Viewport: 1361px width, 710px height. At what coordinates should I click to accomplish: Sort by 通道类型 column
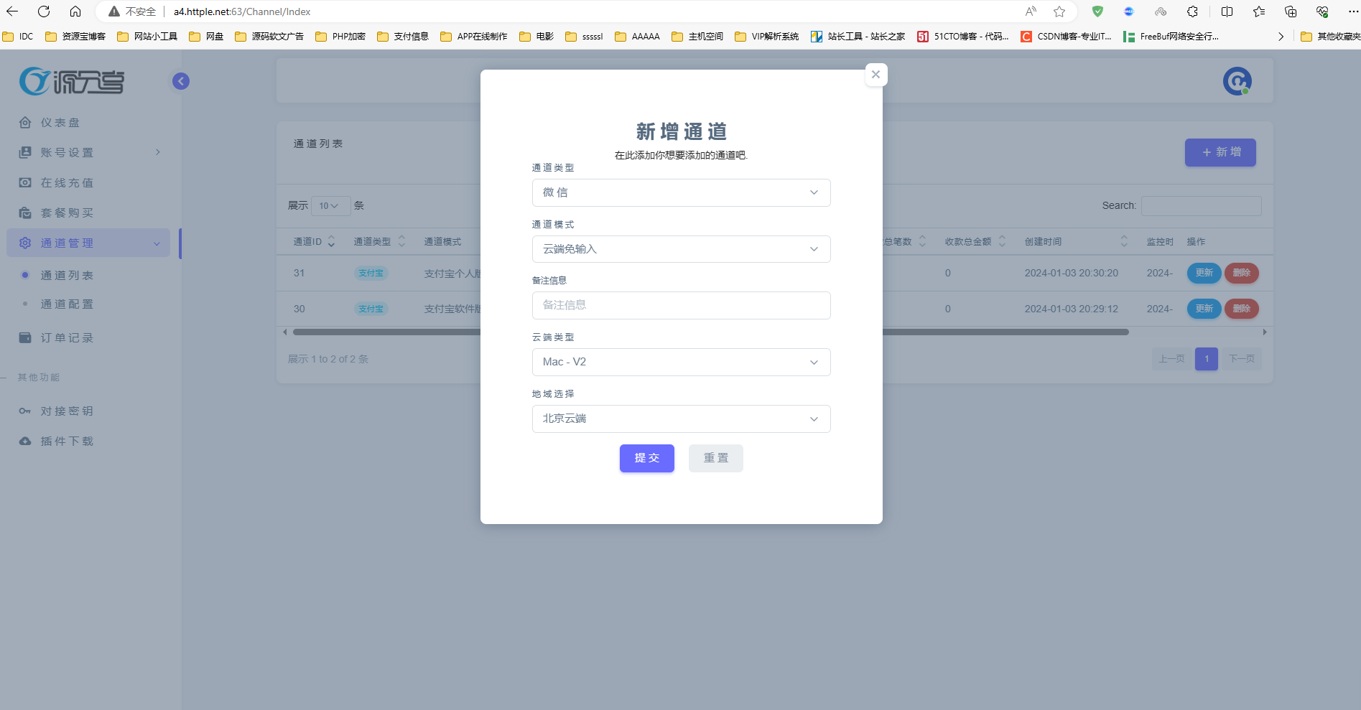coord(380,242)
